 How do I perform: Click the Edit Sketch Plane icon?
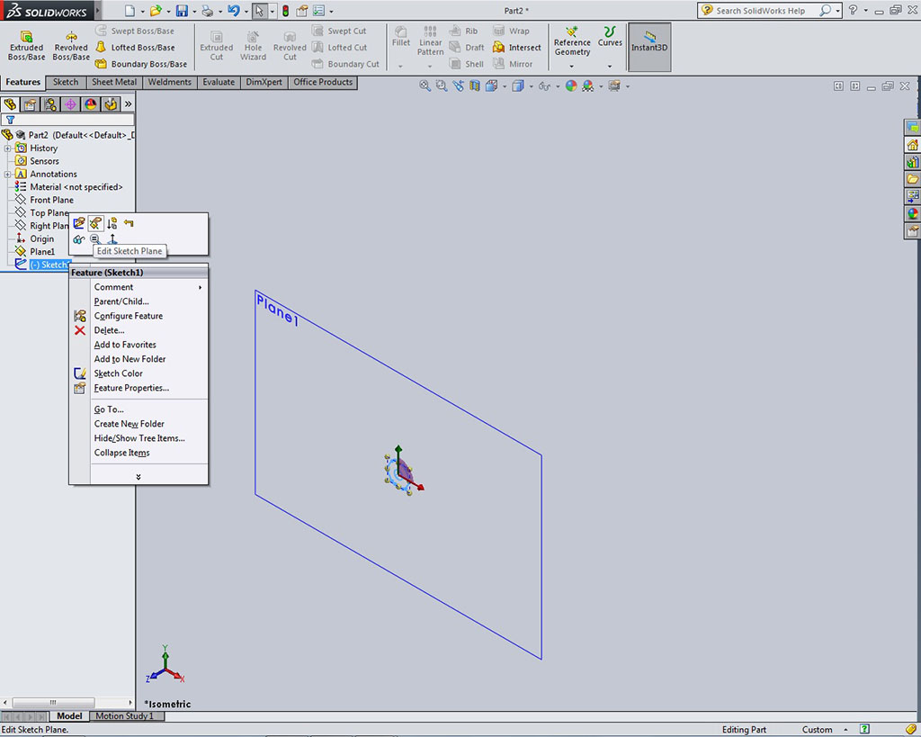(95, 223)
